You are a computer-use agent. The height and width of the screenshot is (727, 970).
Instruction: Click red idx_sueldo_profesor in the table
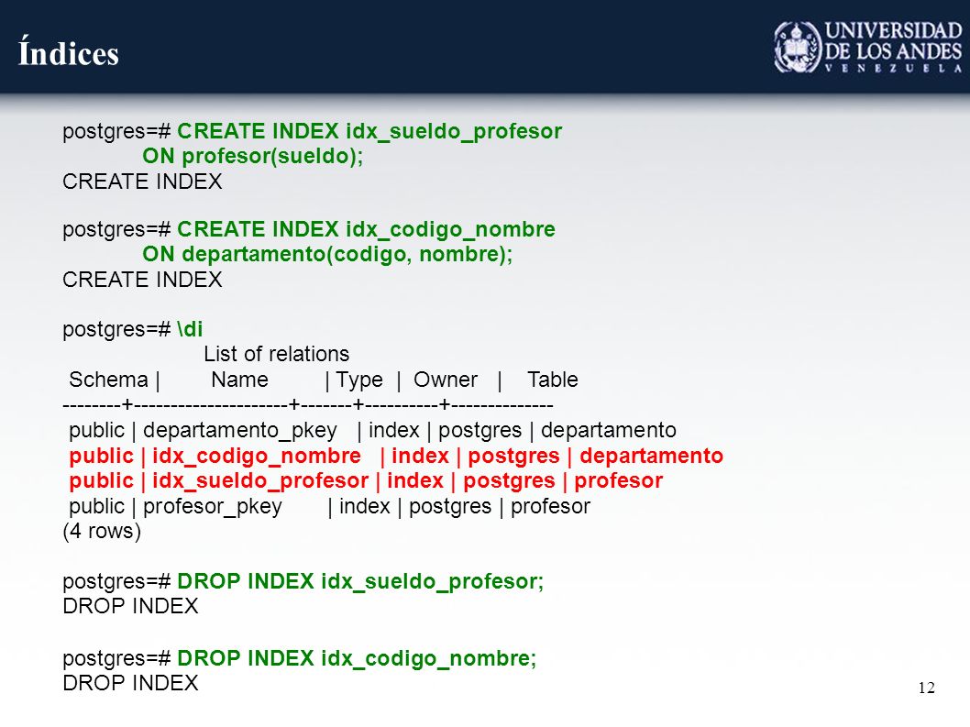point(259,480)
